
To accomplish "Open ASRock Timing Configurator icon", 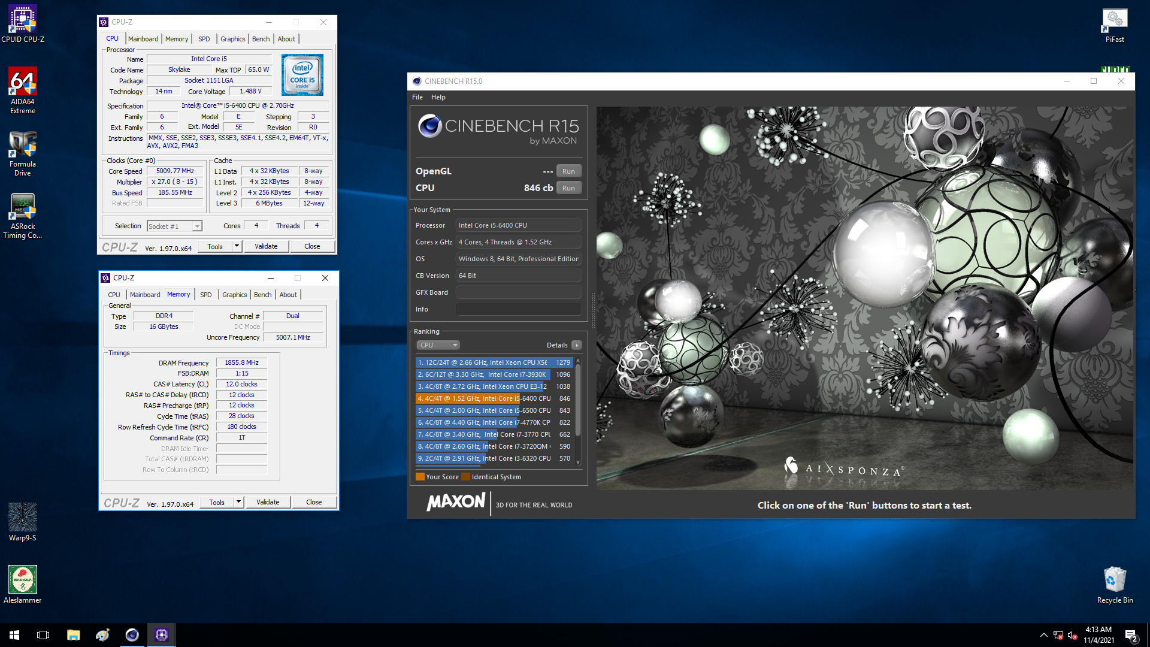I will point(23,216).
